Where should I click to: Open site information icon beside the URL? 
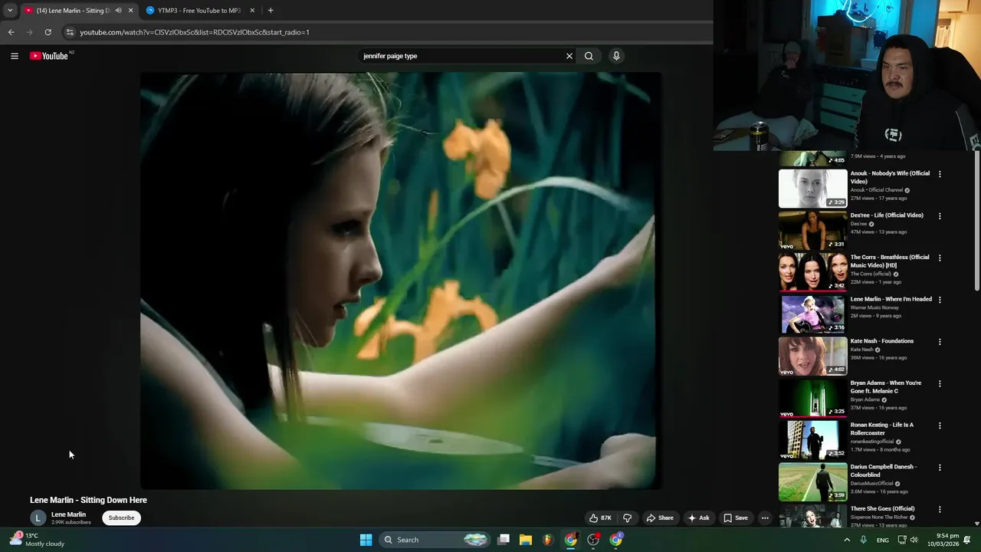[x=70, y=32]
